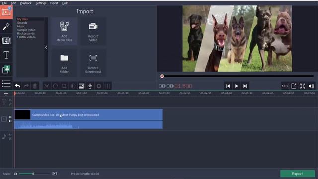Open the Filters magic wand panel
Screen dimensions: 318x179
pos(6,26)
